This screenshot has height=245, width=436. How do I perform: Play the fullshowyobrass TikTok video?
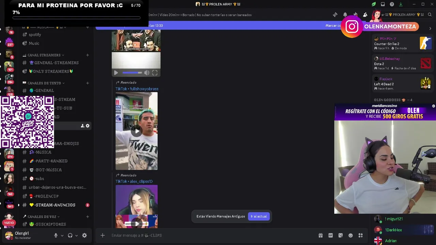click(x=137, y=131)
